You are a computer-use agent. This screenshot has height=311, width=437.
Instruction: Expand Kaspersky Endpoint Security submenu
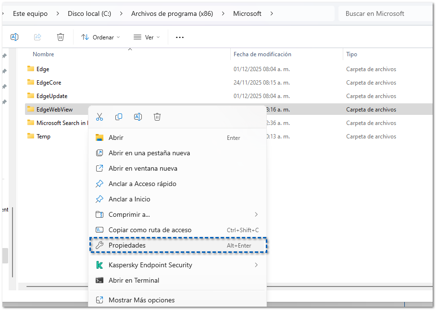177,265
